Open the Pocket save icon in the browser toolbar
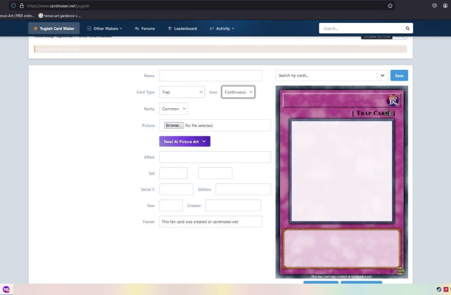 pyautogui.click(x=434, y=6)
